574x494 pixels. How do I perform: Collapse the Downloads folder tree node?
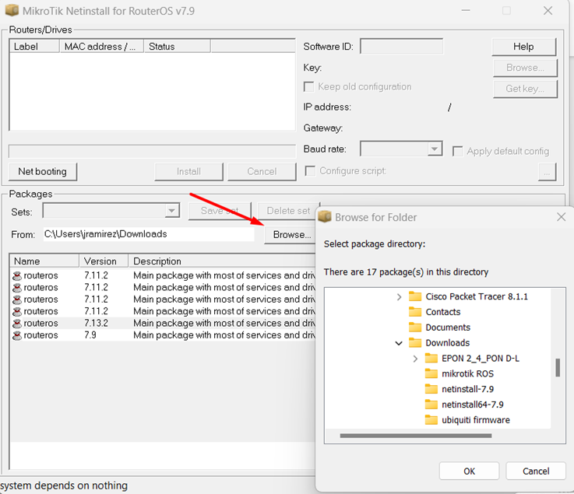400,343
